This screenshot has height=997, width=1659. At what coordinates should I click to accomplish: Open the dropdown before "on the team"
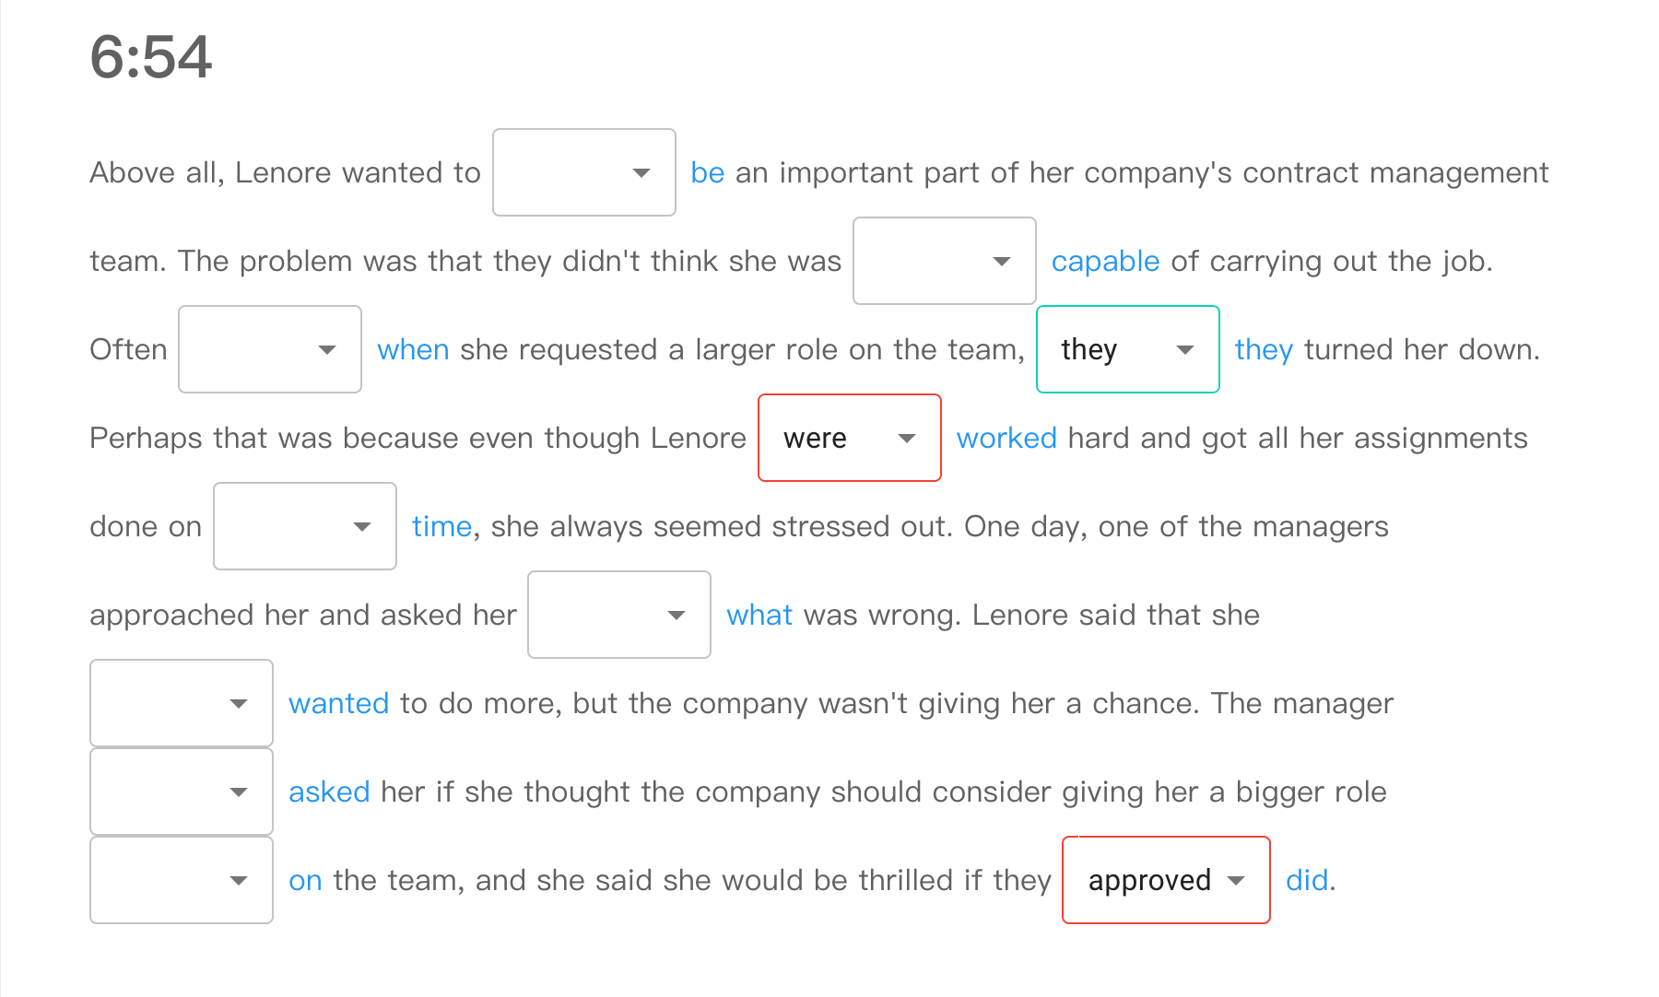click(x=182, y=880)
